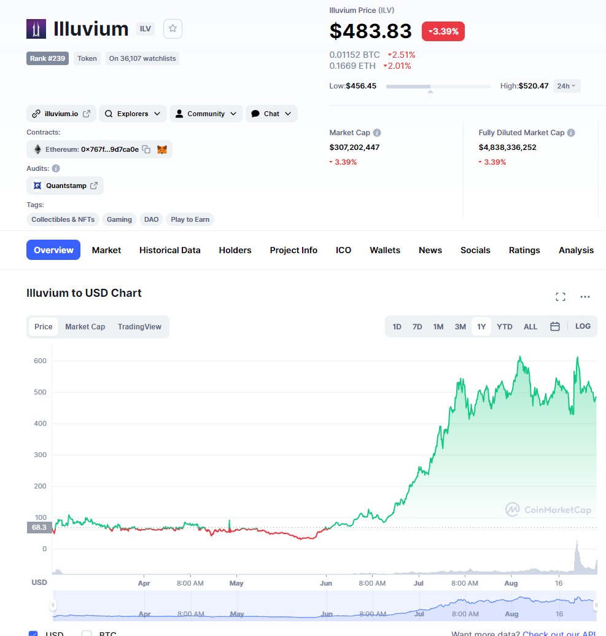Grab the right handle of chart range selector
The height and width of the screenshot is (636, 606).
click(x=596, y=605)
